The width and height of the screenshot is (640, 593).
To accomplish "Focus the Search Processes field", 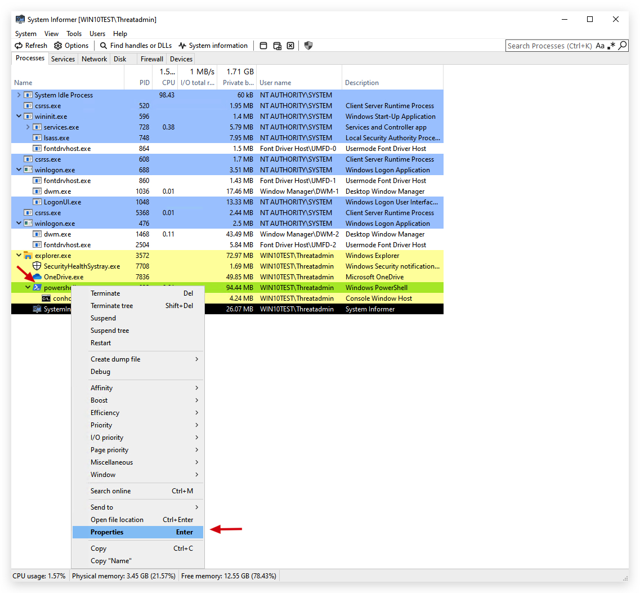I will point(549,46).
